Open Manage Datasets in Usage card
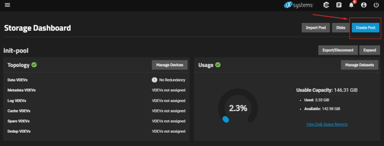Screen dimensions: 384x146 [359, 65]
